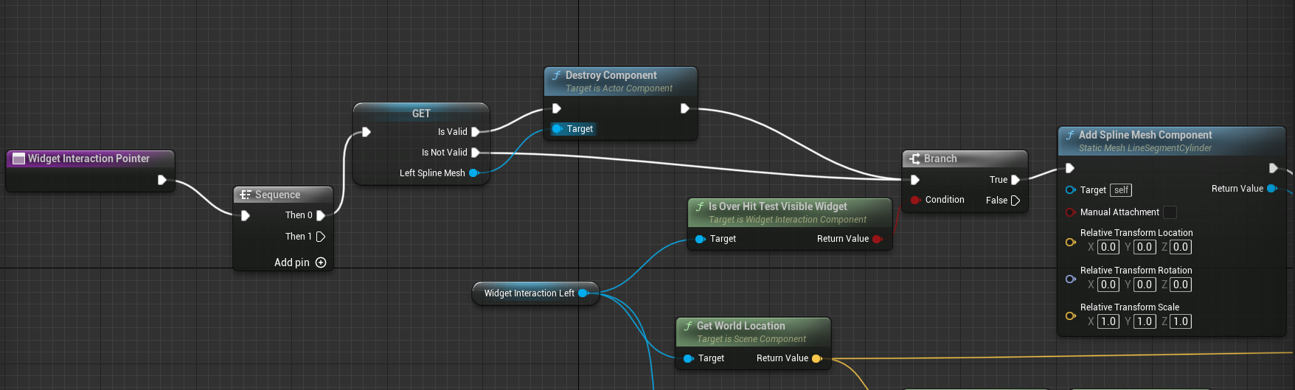The width and height of the screenshot is (1295, 390).
Task: Add pin to the Sequence node
Action: pos(300,262)
